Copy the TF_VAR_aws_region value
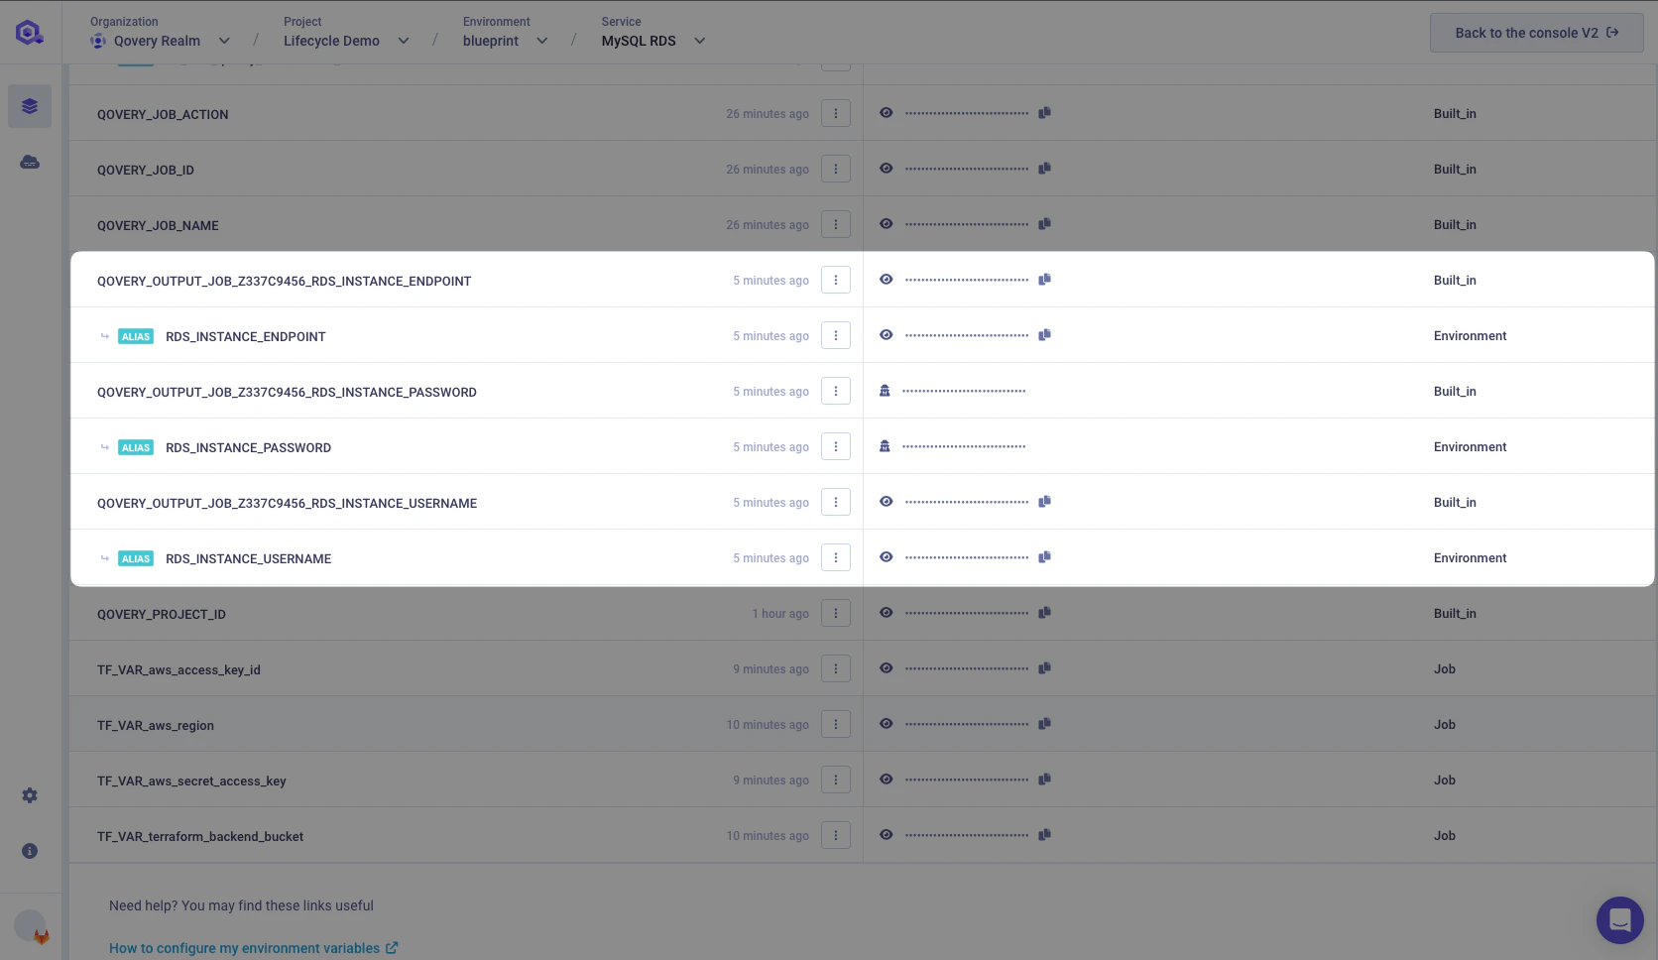The image size is (1658, 960). click(x=1044, y=724)
